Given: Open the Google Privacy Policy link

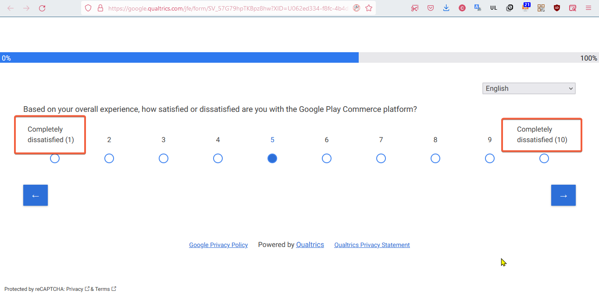Looking at the screenshot, I should [x=218, y=245].
